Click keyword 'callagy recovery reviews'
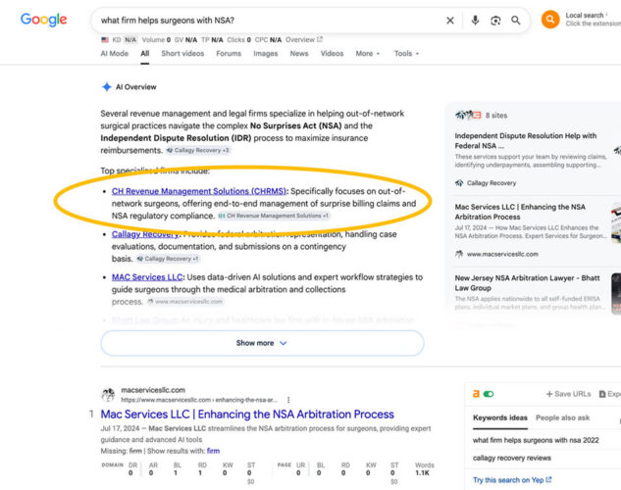Screen dimensions: 621x490 512,458
